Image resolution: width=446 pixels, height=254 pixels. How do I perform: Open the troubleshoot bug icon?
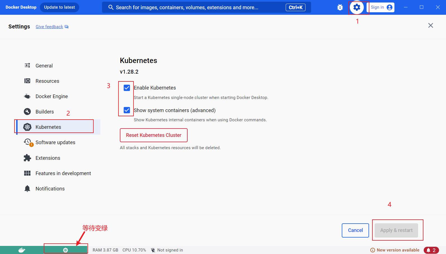pos(340,8)
